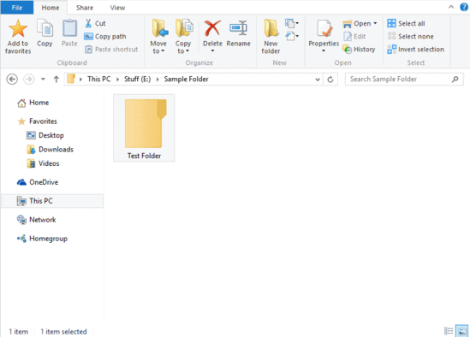Screen dimensions: 470x337
Task: Open the Easy access dropdown icon
Action: (292, 36)
